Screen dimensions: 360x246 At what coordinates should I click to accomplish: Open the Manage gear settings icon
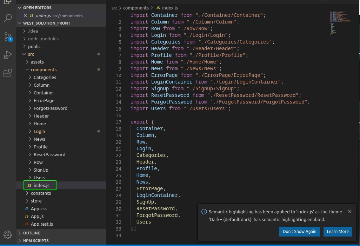[x=8, y=234]
